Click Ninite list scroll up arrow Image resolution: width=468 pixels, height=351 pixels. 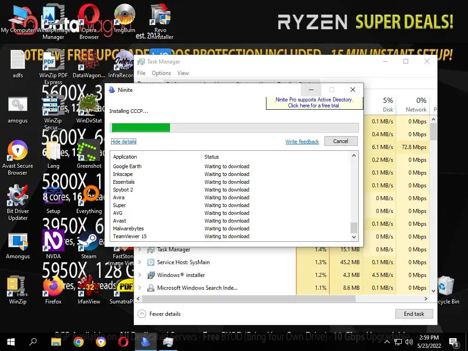(354, 155)
